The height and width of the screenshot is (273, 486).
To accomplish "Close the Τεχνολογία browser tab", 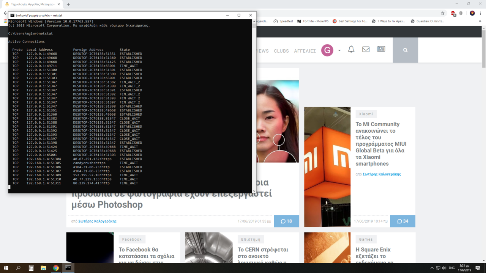I will coord(59,5).
